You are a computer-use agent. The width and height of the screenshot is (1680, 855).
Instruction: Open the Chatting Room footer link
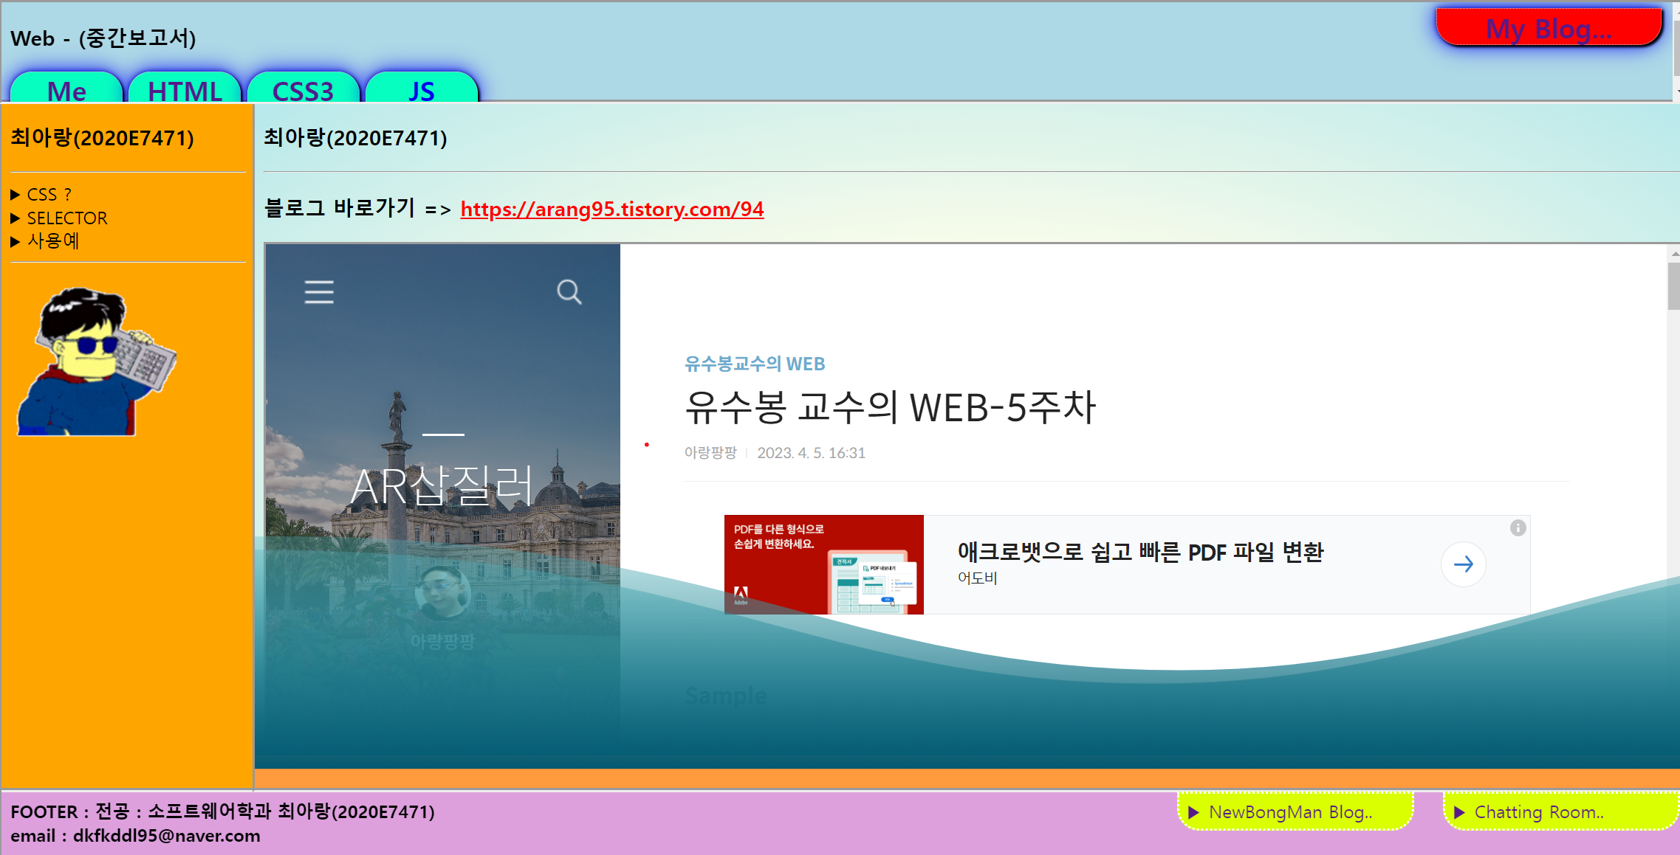pos(1538,812)
